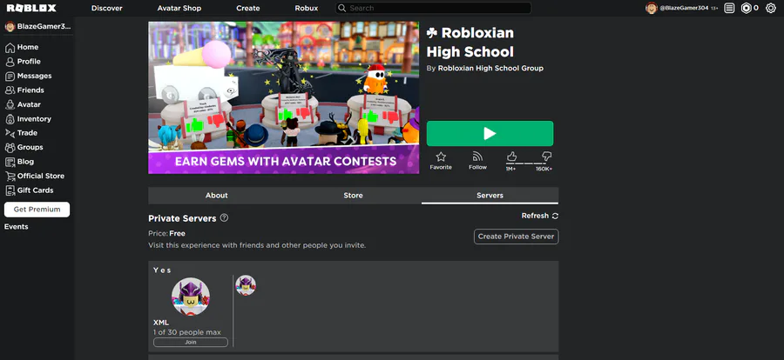Viewport: 784px width, 360px height.
Task: Open Create in the top menu
Action: pos(248,8)
